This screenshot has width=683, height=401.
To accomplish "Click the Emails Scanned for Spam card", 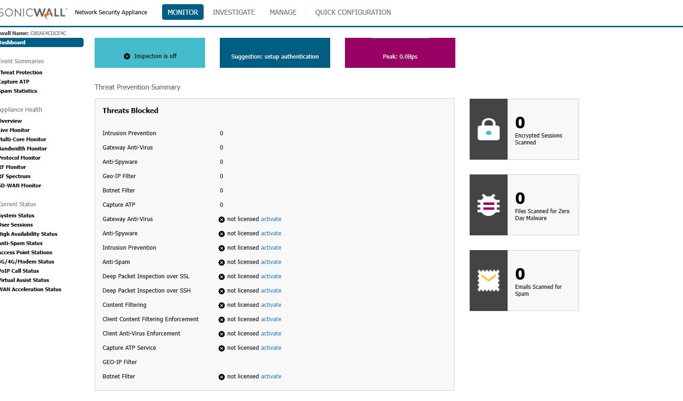I will [524, 281].
